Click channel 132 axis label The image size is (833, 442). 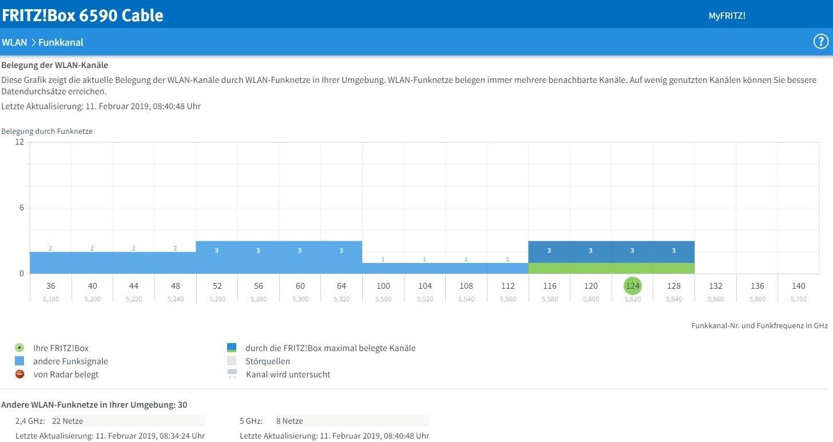[x=715, y=286]
